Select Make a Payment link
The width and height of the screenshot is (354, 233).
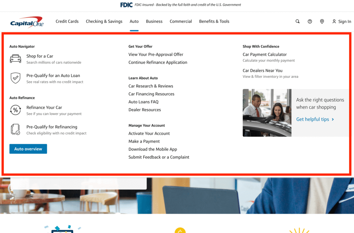(144, 142)
